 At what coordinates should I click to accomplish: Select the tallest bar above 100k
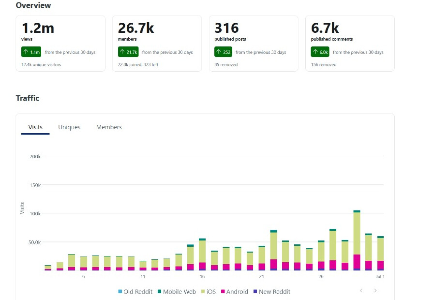point(357,240)
